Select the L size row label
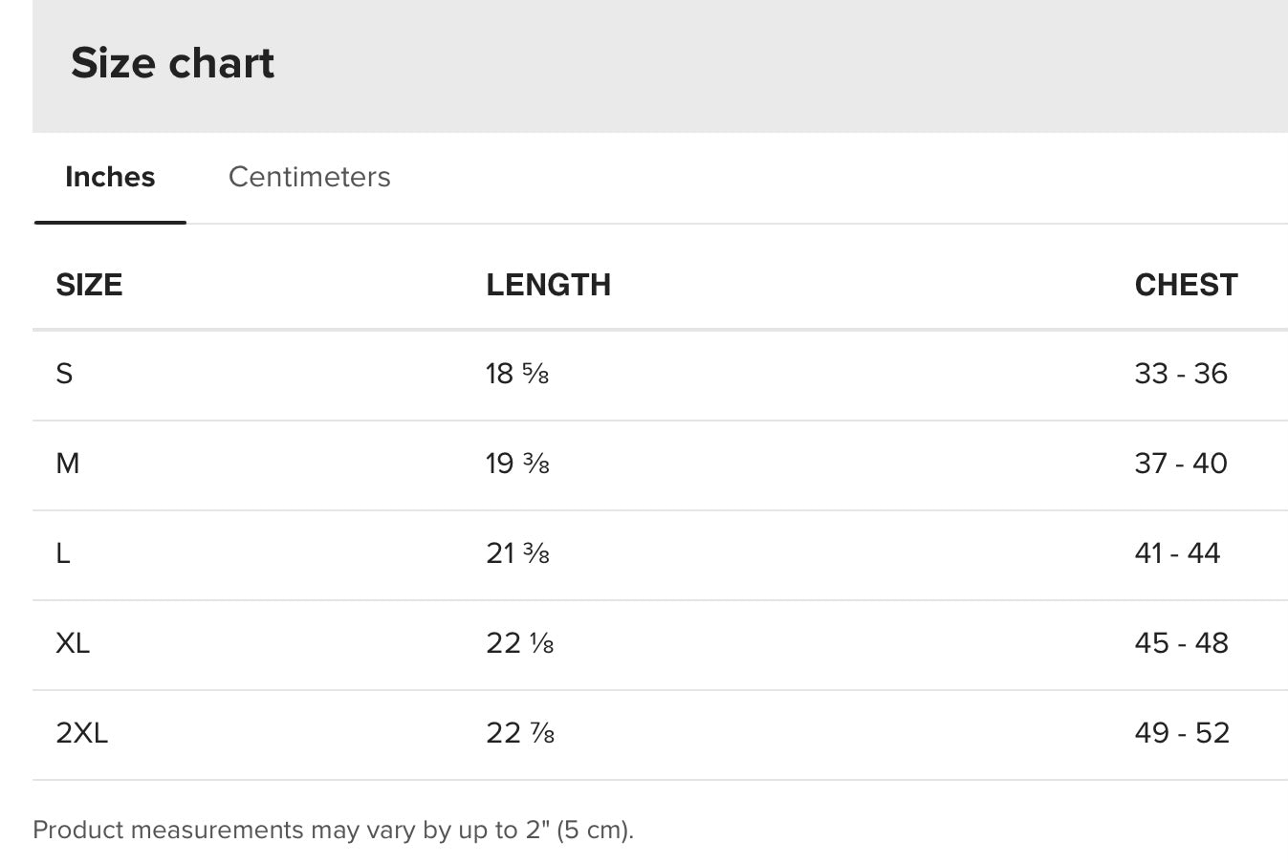This screenshot has width=1288, height=864. [63, 553]
